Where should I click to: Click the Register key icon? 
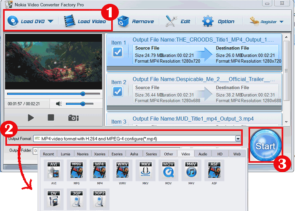pyautogui.click(x=255, y=21)
